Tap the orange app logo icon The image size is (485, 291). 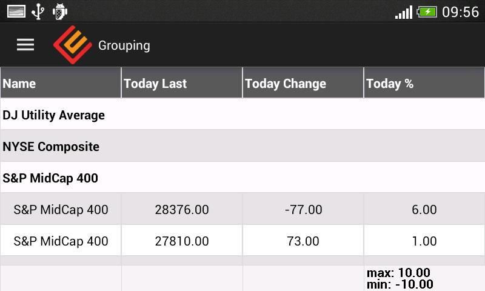click(72, 45)
